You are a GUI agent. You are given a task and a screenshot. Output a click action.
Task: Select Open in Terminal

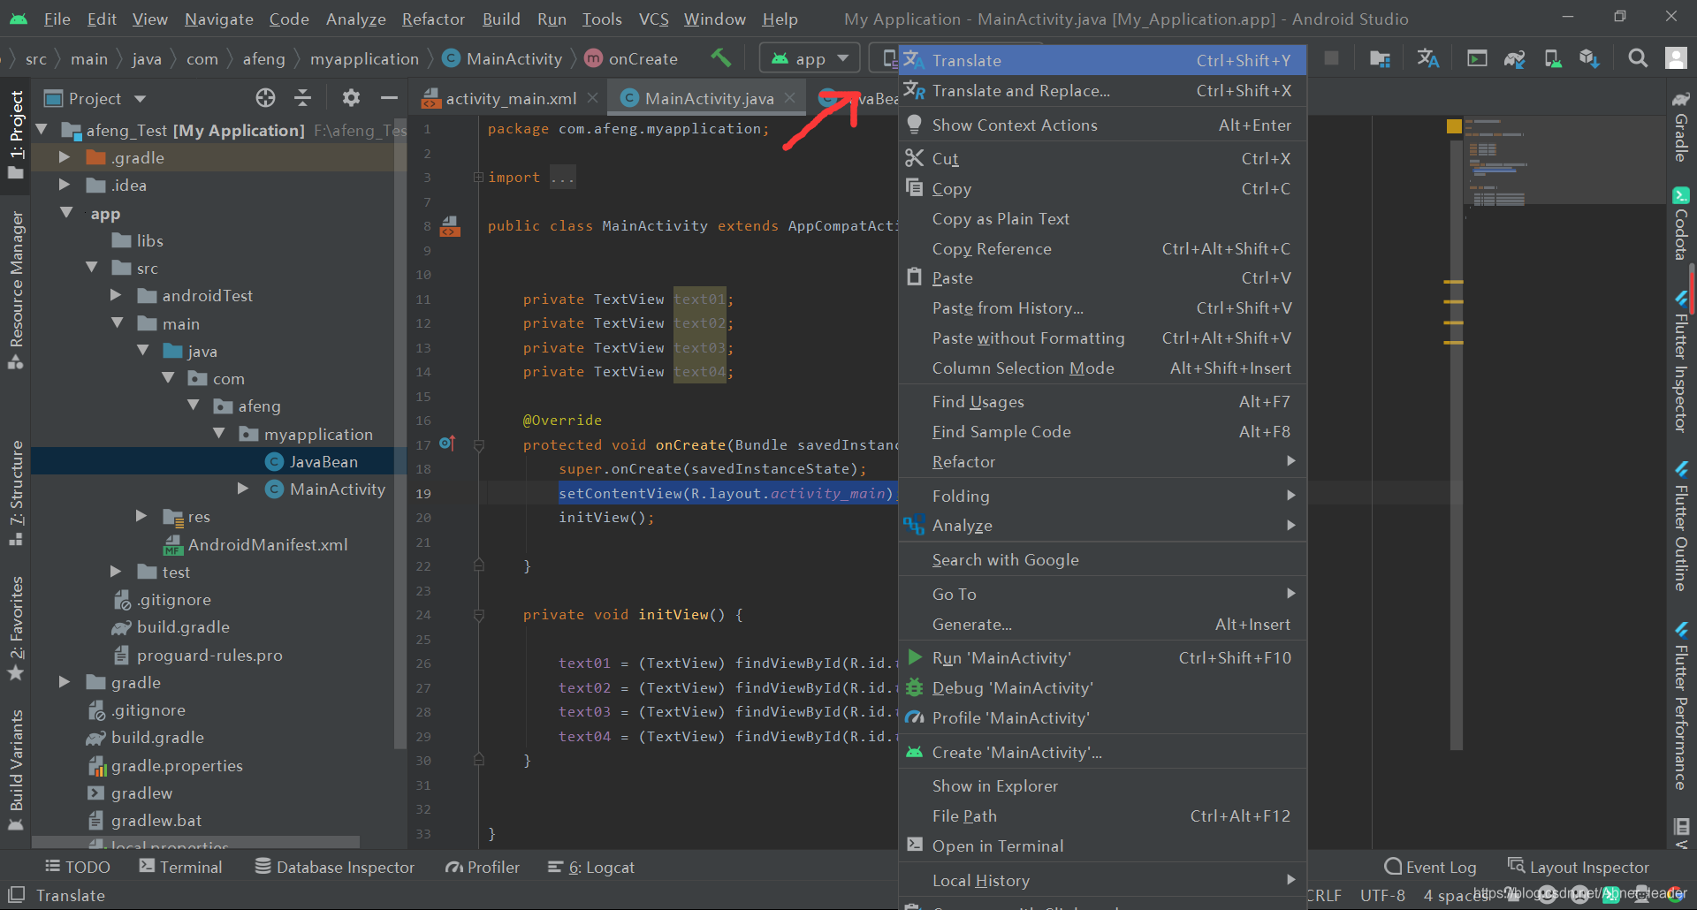[1102, 846]
